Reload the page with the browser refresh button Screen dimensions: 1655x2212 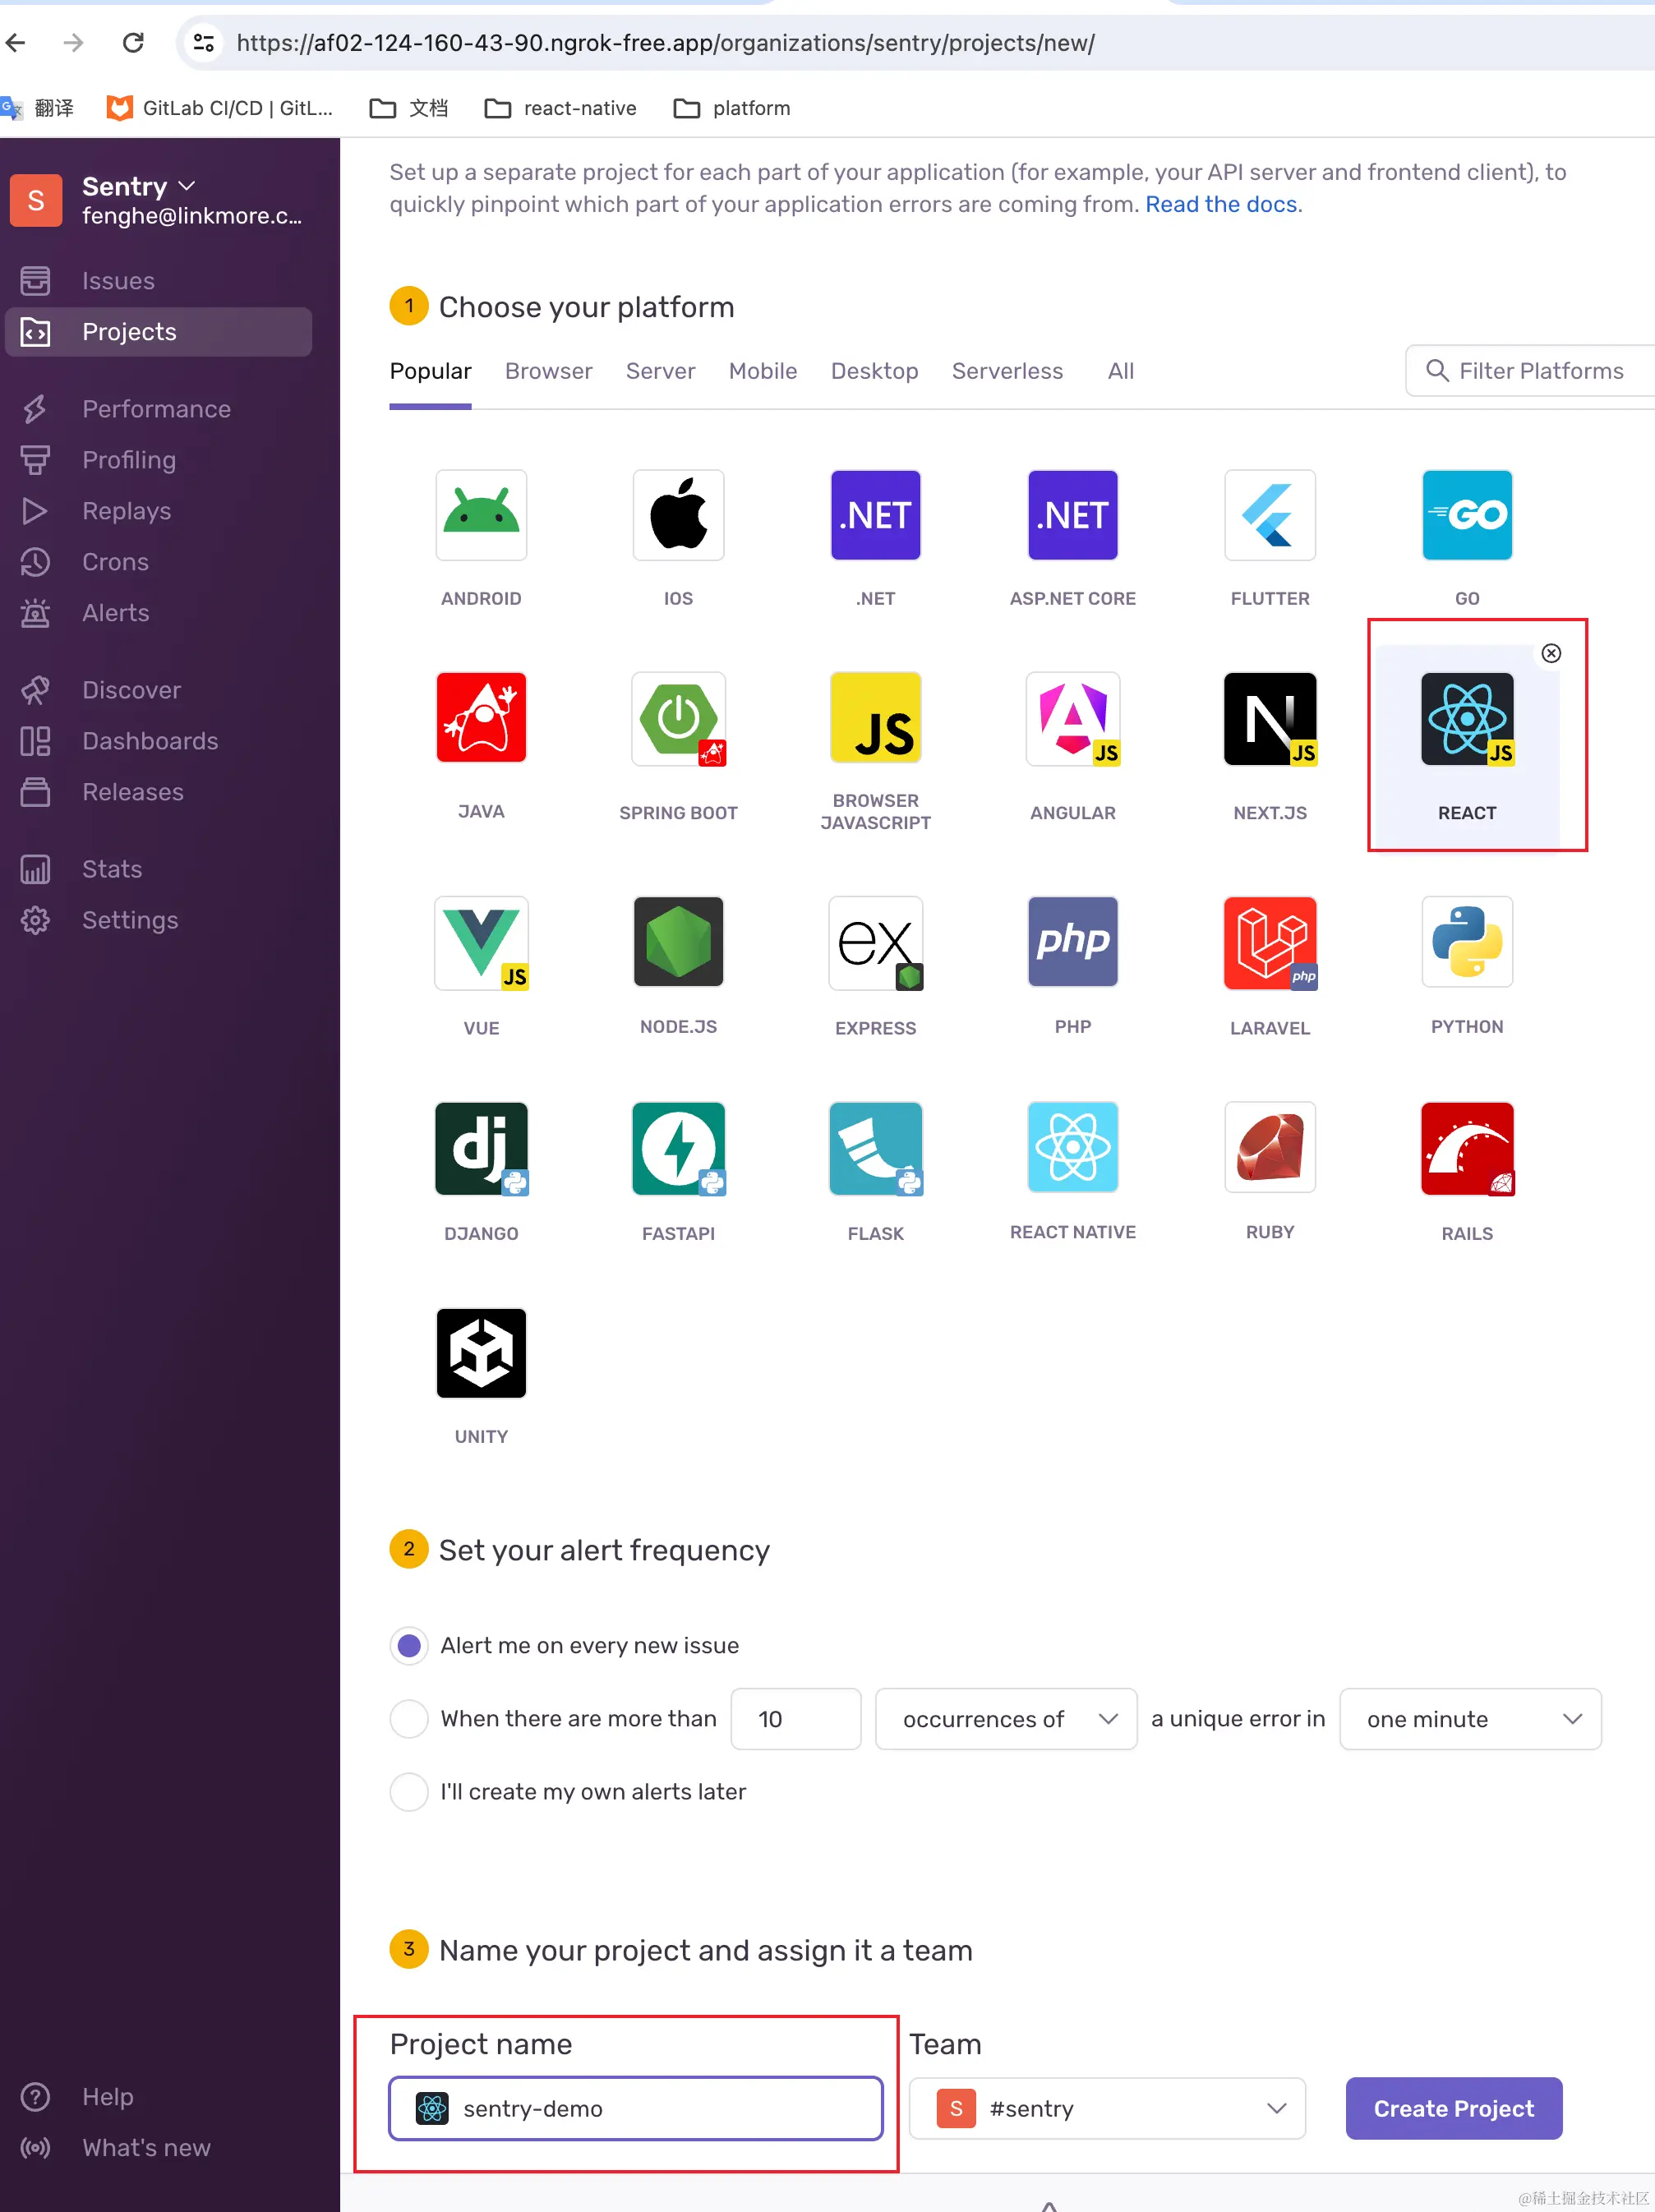(133, 42)
